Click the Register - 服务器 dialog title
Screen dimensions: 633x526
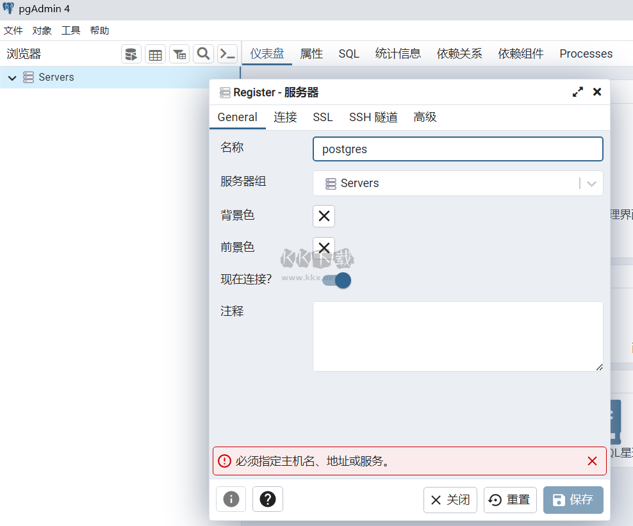pos(276,92)
